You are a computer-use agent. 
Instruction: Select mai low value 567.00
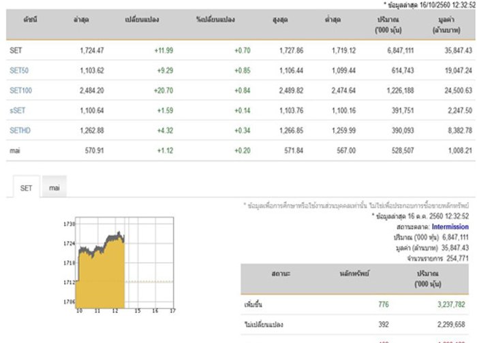pyautogui.click(x=346, y=150)
